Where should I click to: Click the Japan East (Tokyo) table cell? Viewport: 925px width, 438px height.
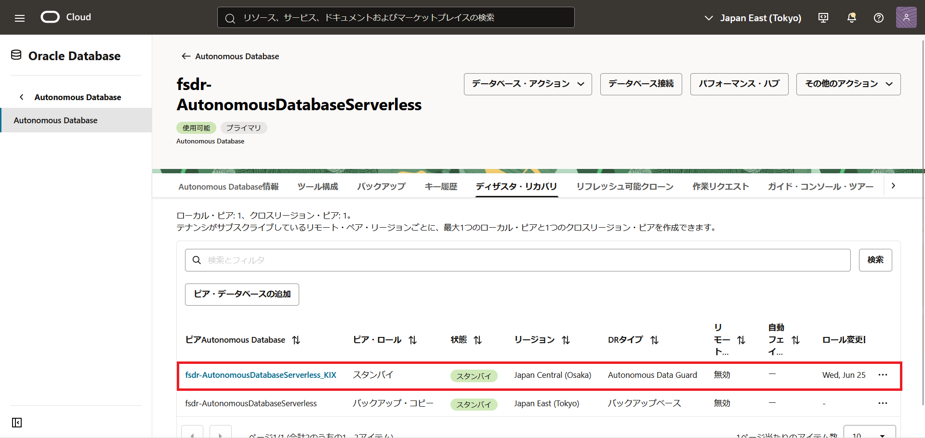coord(547,403)
